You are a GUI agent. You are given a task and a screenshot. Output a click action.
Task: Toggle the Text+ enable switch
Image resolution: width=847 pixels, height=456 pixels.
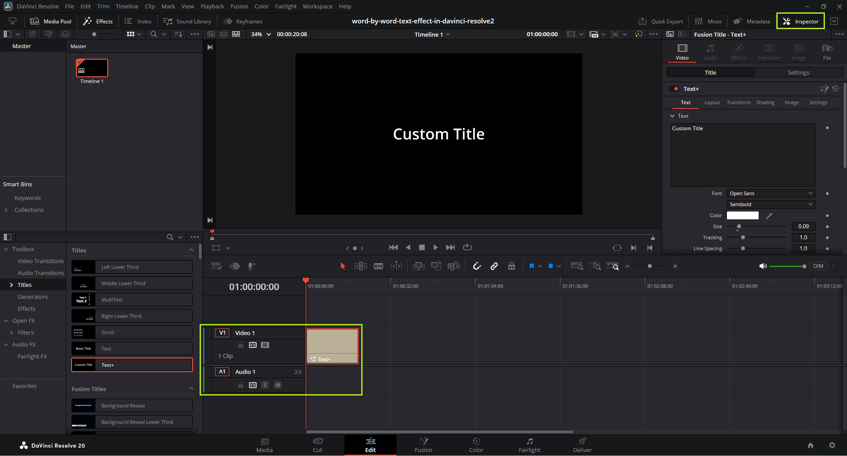pyautogui.click(x=674, y=89)
